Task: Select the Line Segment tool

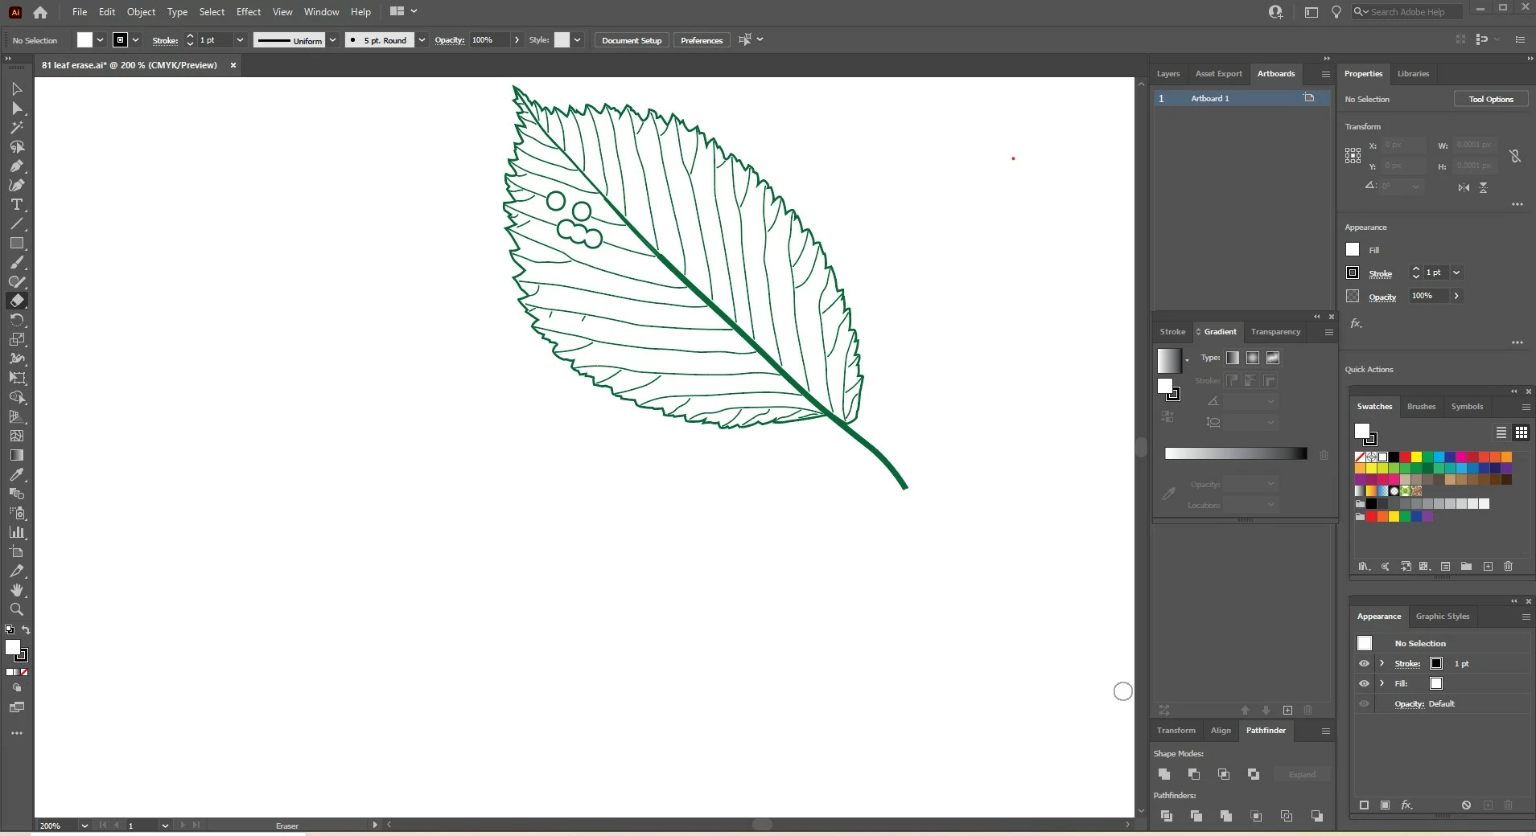Action: [16, 224]
